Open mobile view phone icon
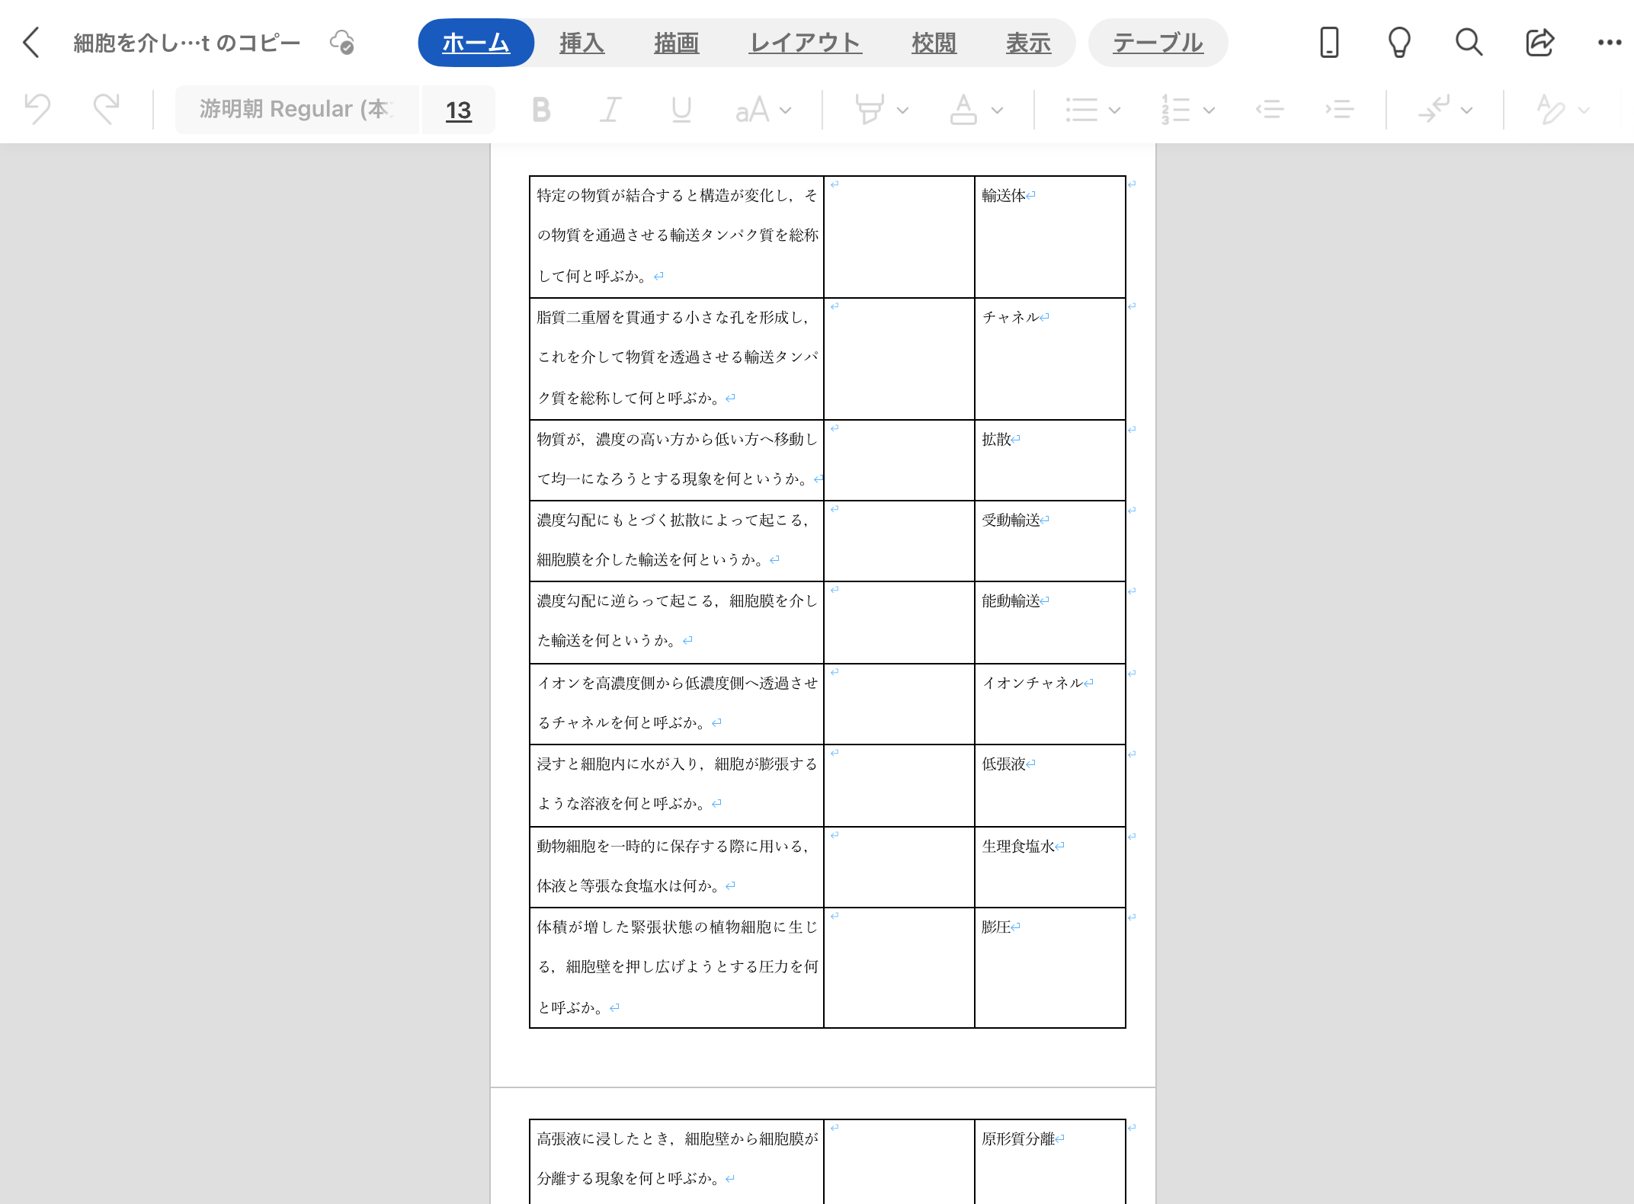The height and width of the screenshot is (1204, 1634). (1329, 43)
